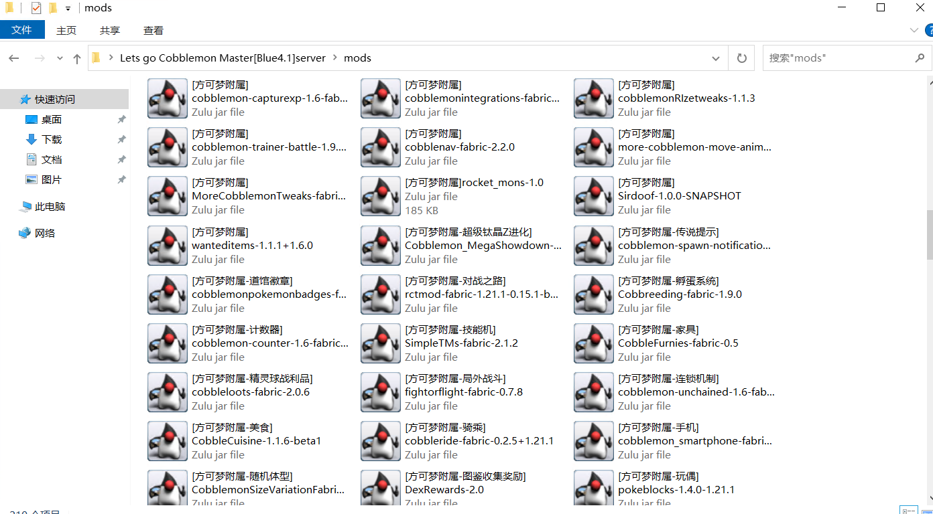Click the rctmod-fabric-1.21.1-0.15.1 jar icon

pos(381,294)
